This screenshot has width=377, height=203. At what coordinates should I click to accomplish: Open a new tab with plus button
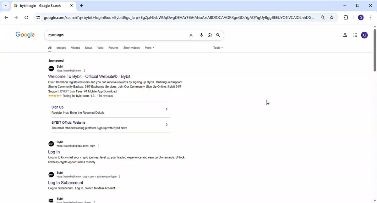82,6
